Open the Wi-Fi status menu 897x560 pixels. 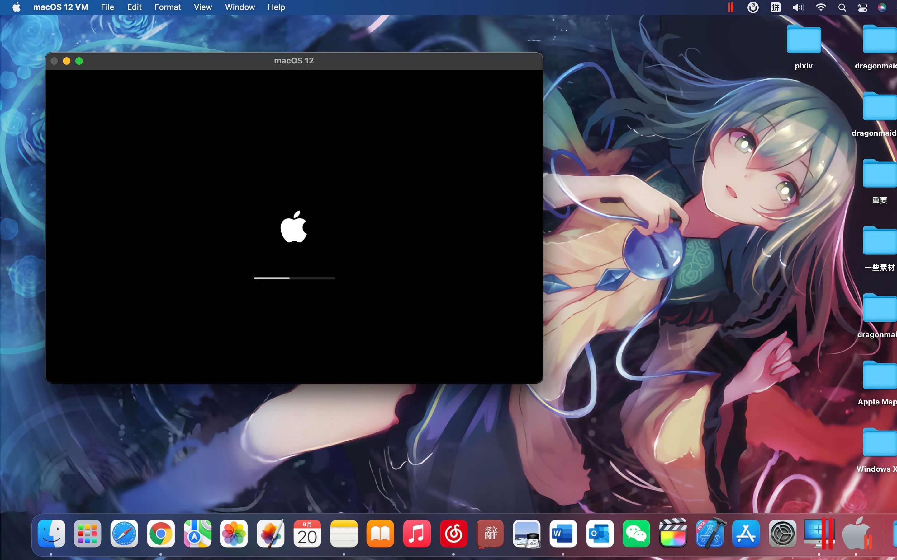(821, 7)
